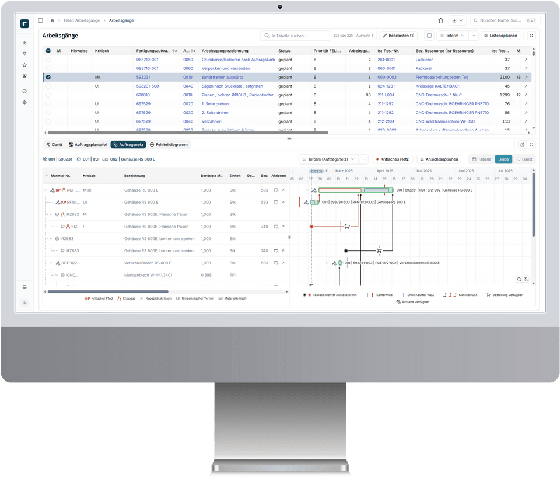Open Listenoptionen
This screenshot has width=560, height=477.
[501, 36]
